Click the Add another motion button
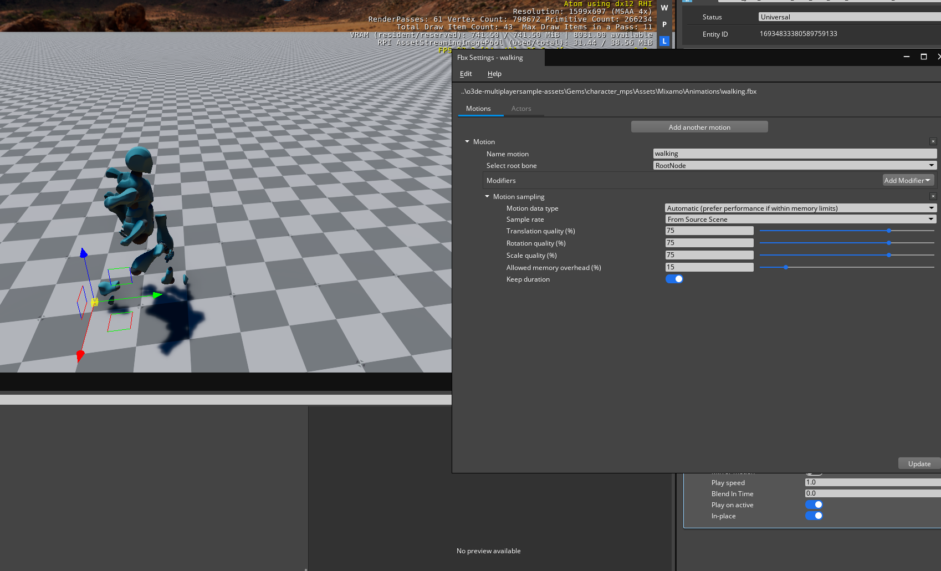Image resolution: width=941 pixels, height=571 pixels. coord(699,126)
